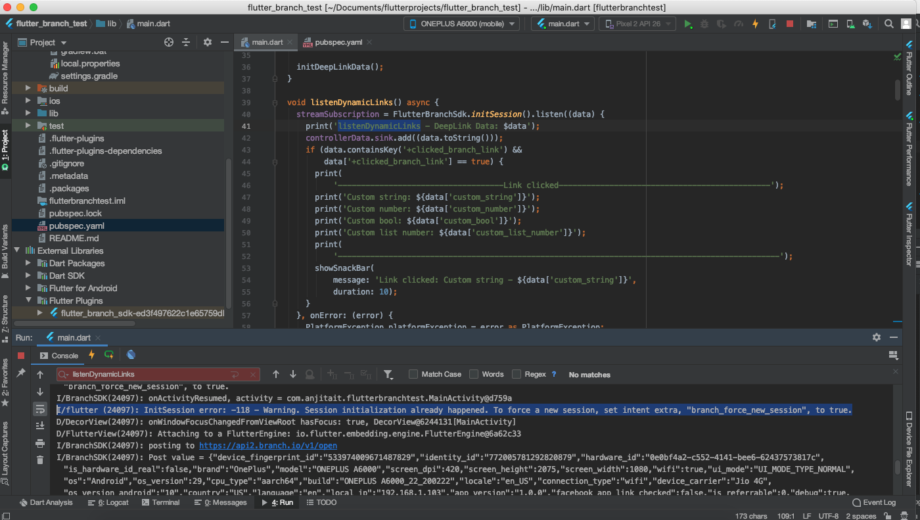Expand the lib folder
Viewport: 920px width, 520px height.
tap(28, 113)
